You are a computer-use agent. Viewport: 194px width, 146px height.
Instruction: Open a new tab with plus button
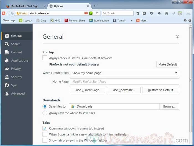[x=95, y=6]
